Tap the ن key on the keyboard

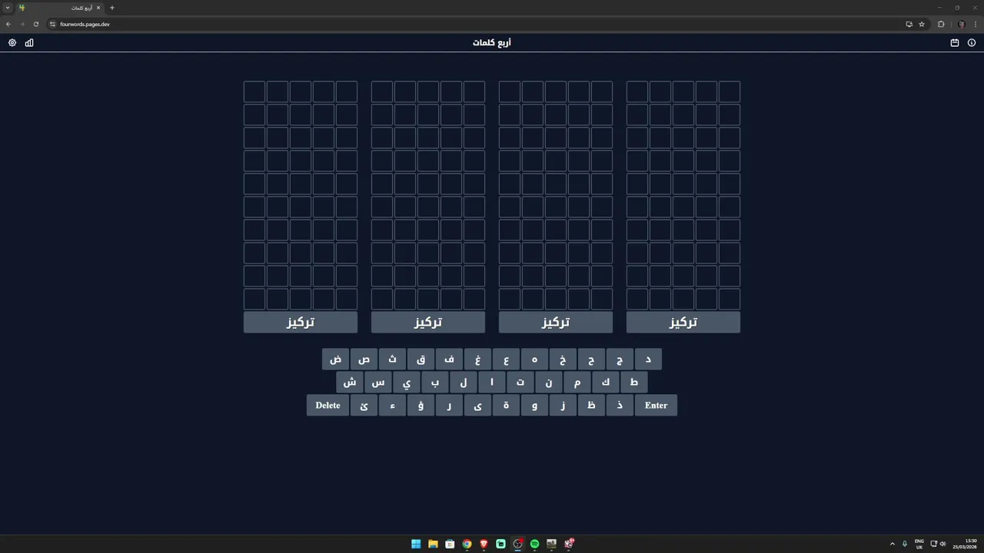[x=549, y=382]
